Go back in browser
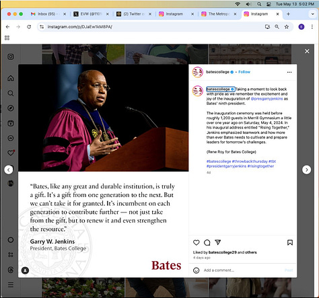 7,27
